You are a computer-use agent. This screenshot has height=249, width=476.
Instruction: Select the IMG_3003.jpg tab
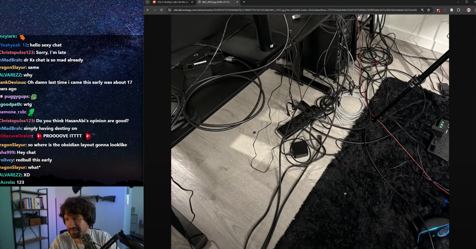click(x=216, y=2)
